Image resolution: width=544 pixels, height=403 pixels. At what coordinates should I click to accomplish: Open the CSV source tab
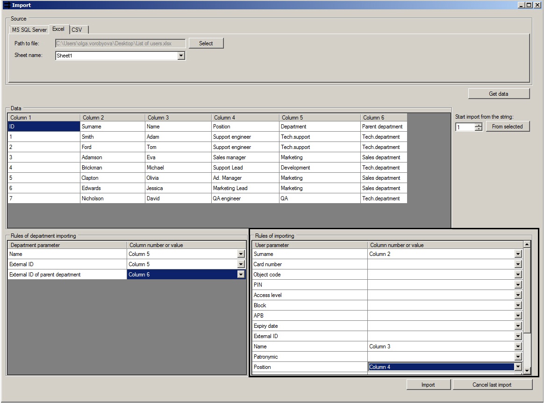click(x=77, y=29)
